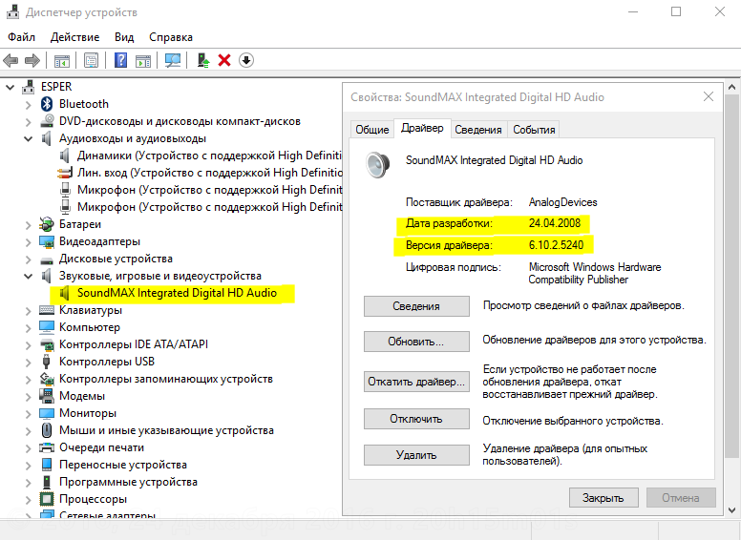The width and height of the screenshot is (741, 540).
Task: Open the Файл menu
Action: pyautogui.click(x=21, y=37)
